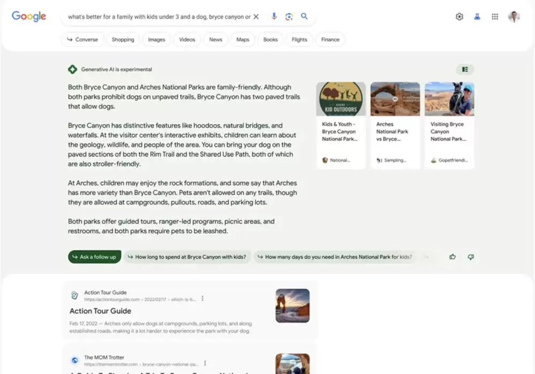Screen dimensions: 535x374
Task: Click the Bryce Canyon follow-up suggestion chip
Action: tap(187, 257)
